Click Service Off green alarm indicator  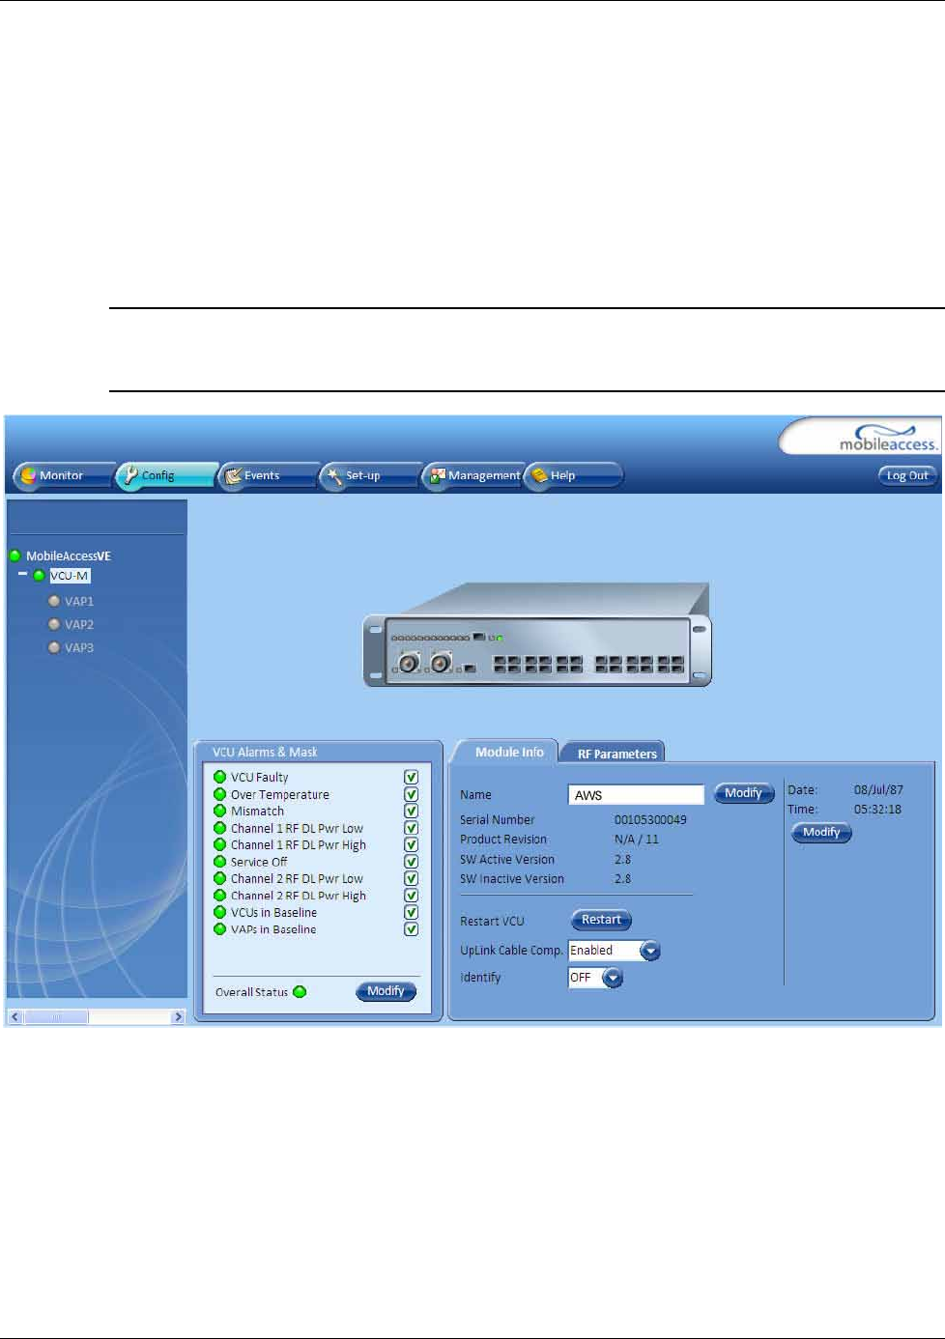coord(220,862)
